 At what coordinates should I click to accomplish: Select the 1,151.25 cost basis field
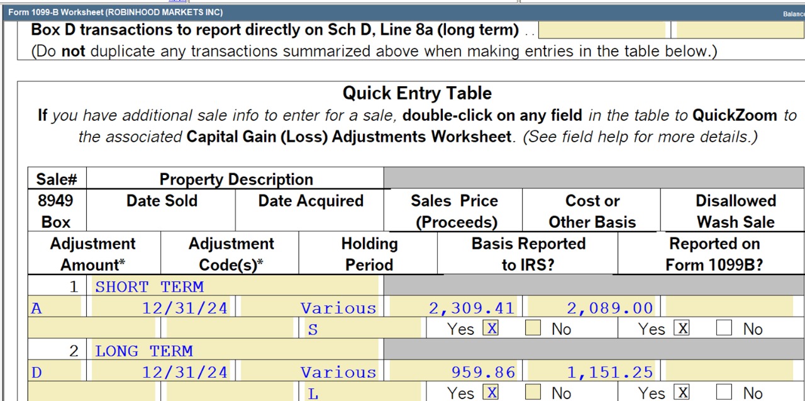[591, 372]
